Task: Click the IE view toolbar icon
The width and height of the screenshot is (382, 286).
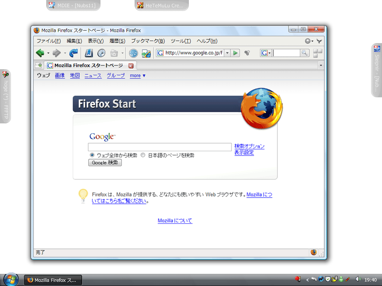Action: [146, 53]
